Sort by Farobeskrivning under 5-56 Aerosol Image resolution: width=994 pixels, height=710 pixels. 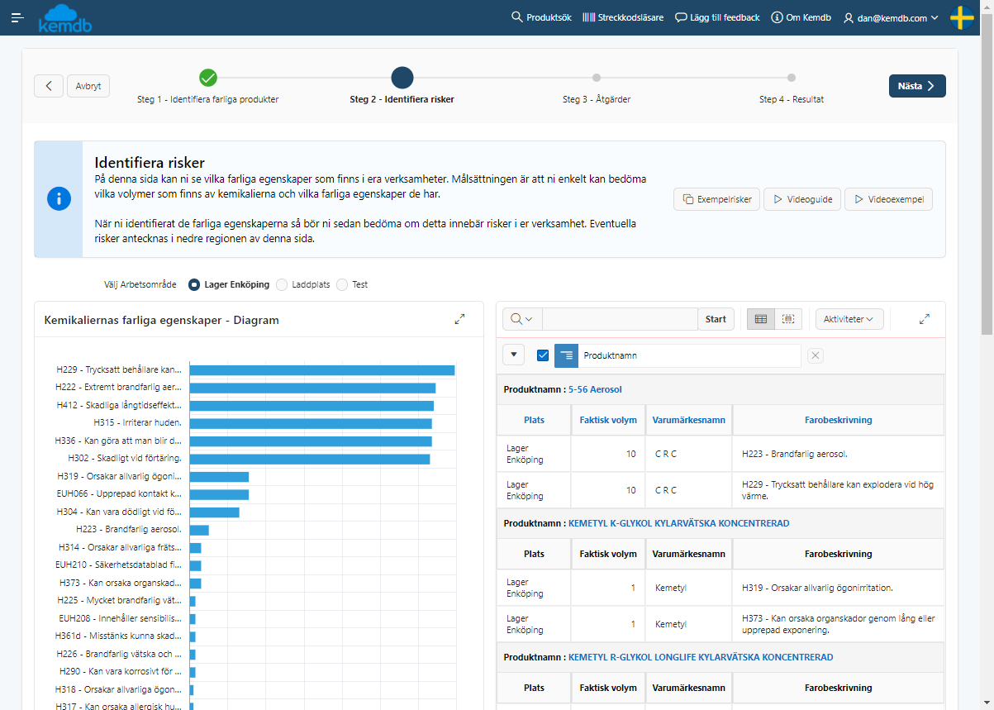(x=838, y=420)
